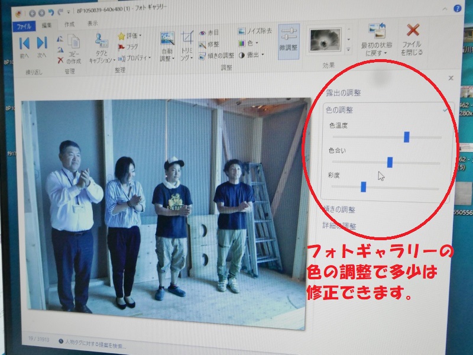This screenshot has height=355, width=473.
Task: Switch to the 編集 ribbon tab
Action: [x=47, y=25]
